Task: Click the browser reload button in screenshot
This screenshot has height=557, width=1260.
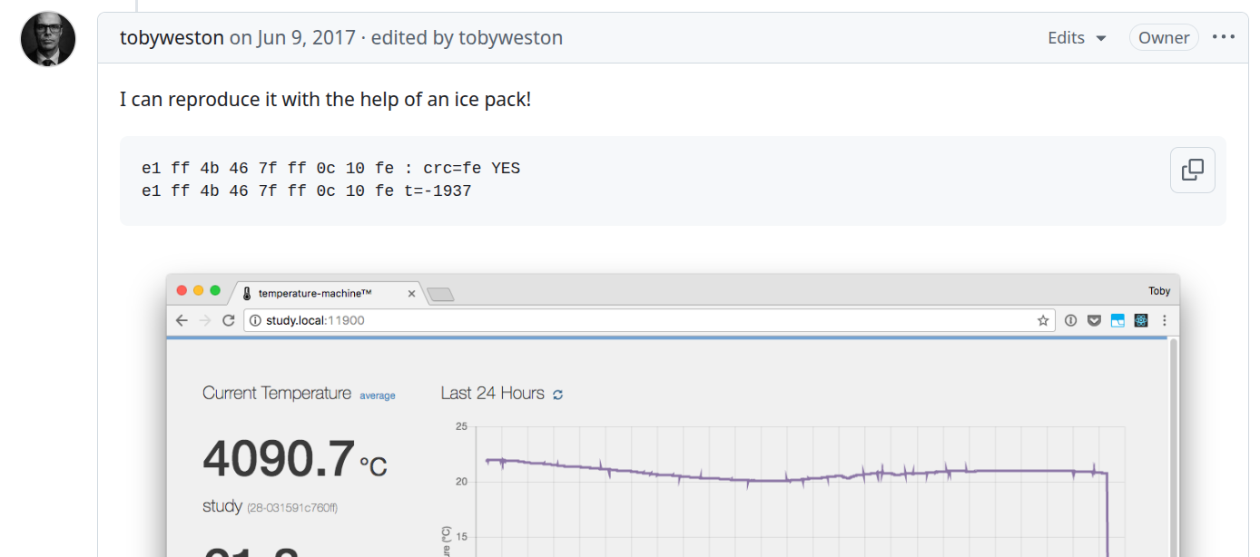Action: [229, 320]
